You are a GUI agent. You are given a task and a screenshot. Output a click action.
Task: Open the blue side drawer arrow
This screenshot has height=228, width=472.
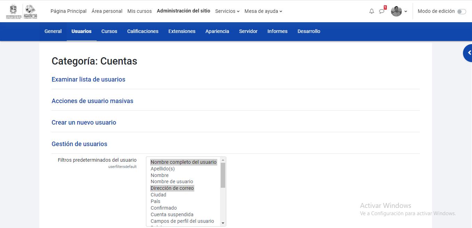tap(469, 53)
